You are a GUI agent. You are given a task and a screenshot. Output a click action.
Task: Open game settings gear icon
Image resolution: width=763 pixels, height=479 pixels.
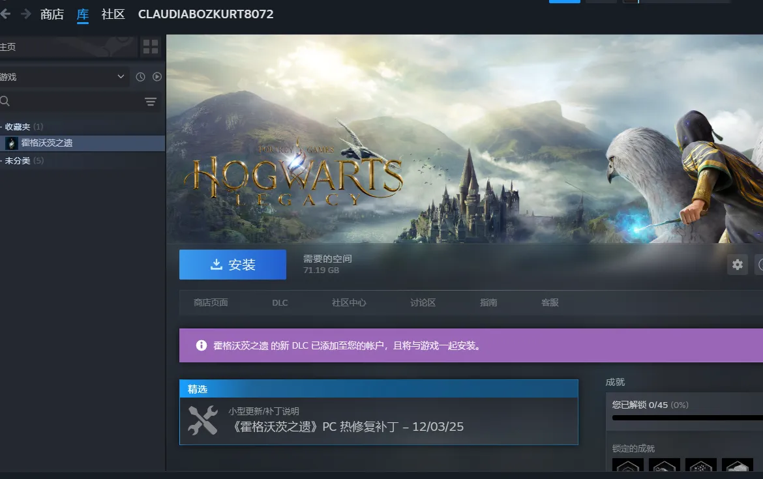738,265
